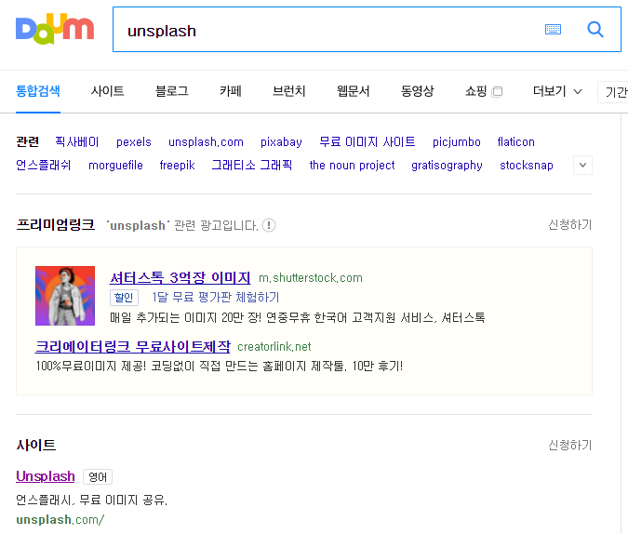Switch to the 사이트 tab

coord(107,91)
